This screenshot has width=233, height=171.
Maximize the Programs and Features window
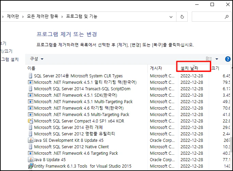click(212, 4)
